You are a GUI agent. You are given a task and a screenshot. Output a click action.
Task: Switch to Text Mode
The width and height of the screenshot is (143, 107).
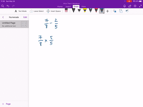(21, 11)
